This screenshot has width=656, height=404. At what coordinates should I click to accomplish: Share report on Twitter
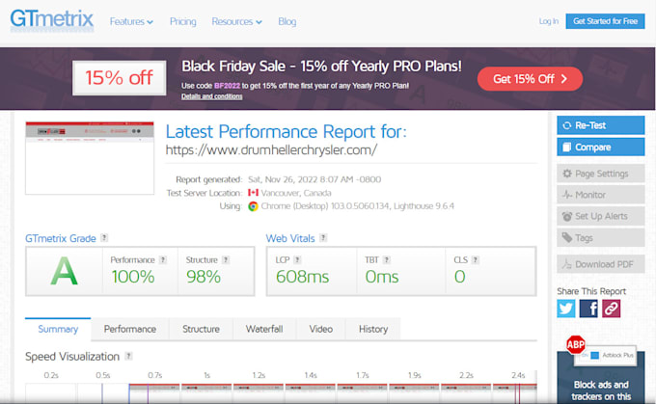566,309
